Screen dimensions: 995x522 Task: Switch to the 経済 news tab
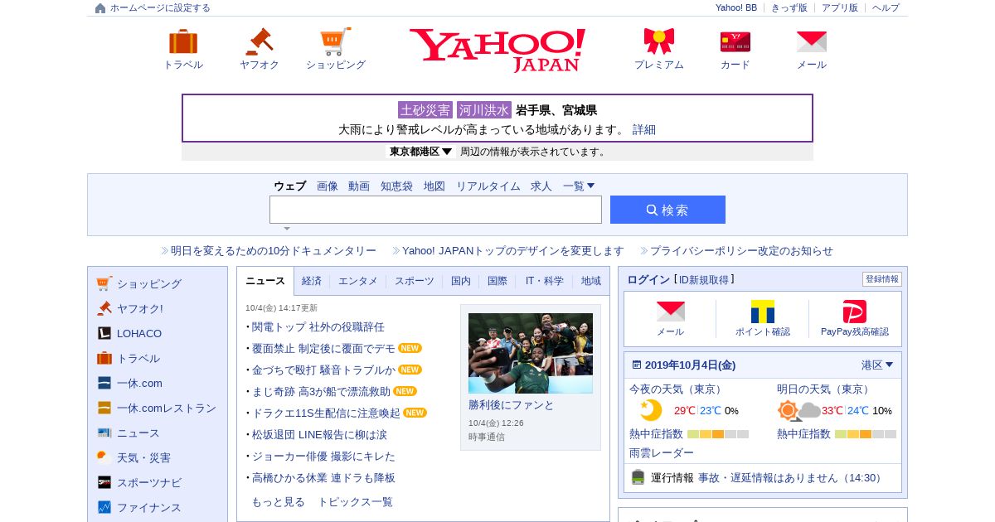[312, 281]
